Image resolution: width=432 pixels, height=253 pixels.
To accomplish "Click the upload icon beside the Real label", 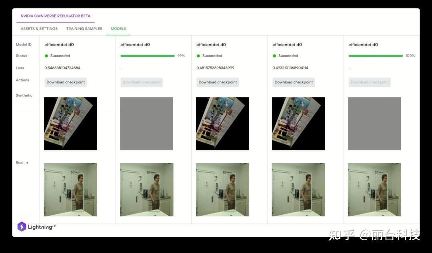I will click(x=26, y=162).
